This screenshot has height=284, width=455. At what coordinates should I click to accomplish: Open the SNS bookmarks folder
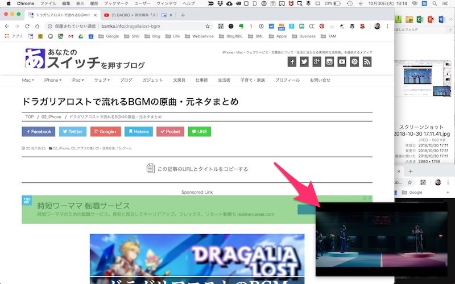132,36
